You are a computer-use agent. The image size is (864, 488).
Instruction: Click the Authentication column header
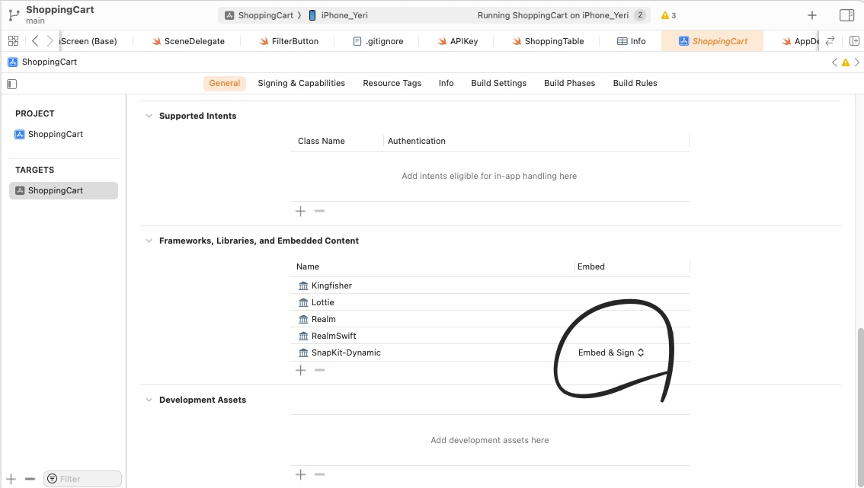coord(417,141)
